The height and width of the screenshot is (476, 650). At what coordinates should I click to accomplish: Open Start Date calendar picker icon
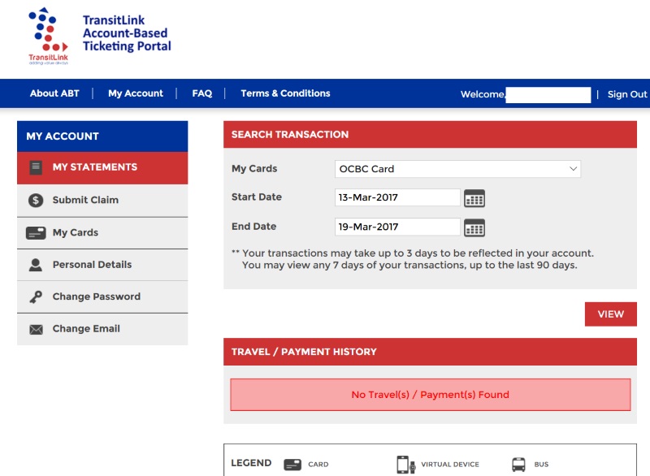pyautogui.click(x=474, y=198)
